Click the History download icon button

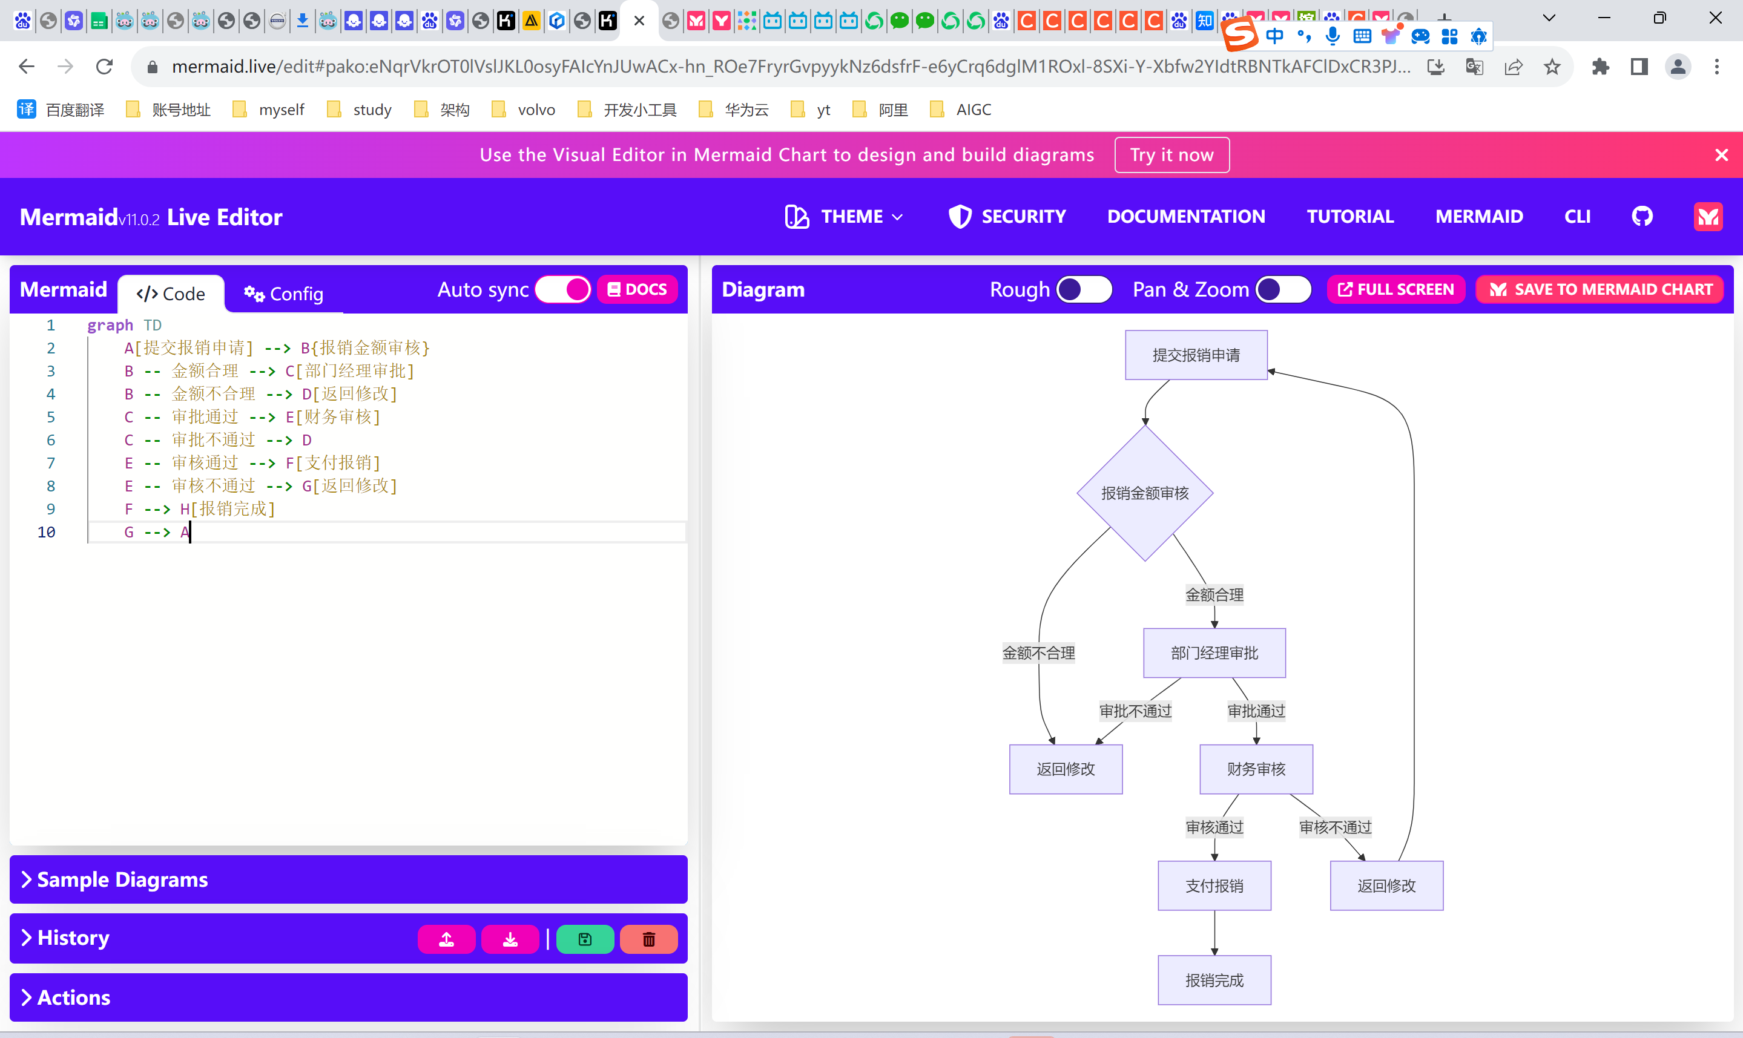(510, 939)
